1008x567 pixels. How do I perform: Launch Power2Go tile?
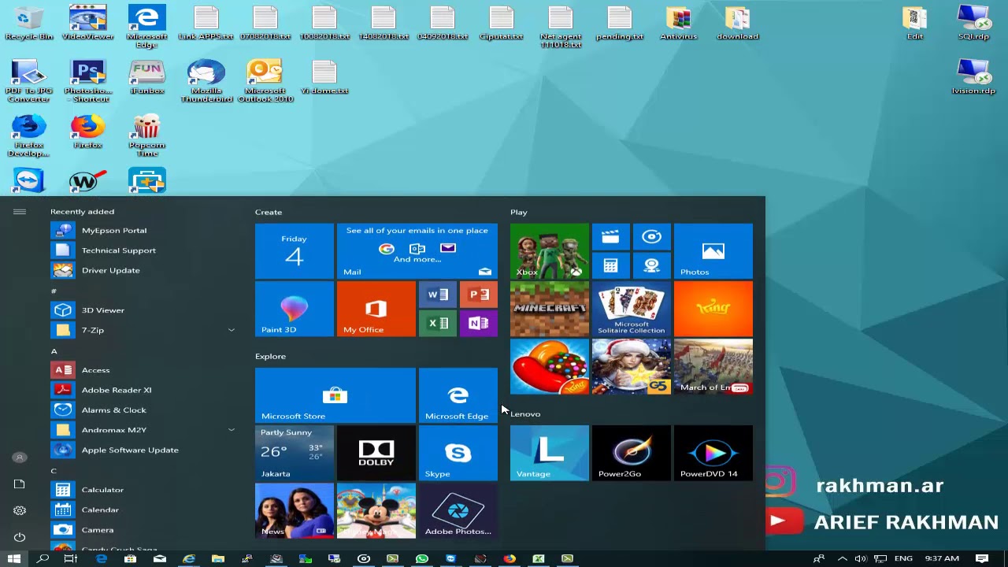[631, 453]
